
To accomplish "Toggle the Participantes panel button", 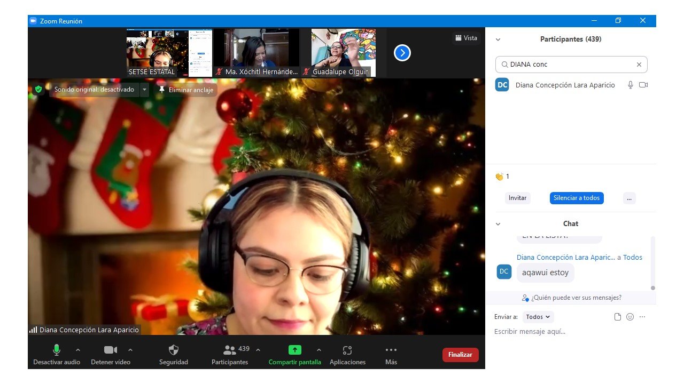I will tap(230, 350).
